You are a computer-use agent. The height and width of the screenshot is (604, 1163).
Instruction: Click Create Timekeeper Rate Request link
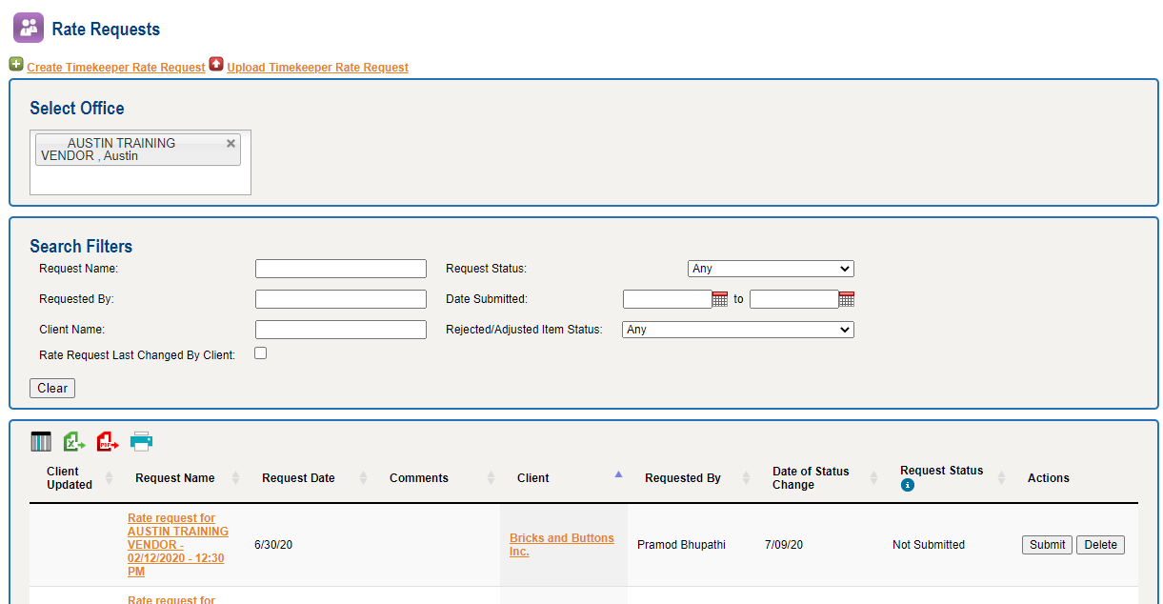click(x=115, y=68)
